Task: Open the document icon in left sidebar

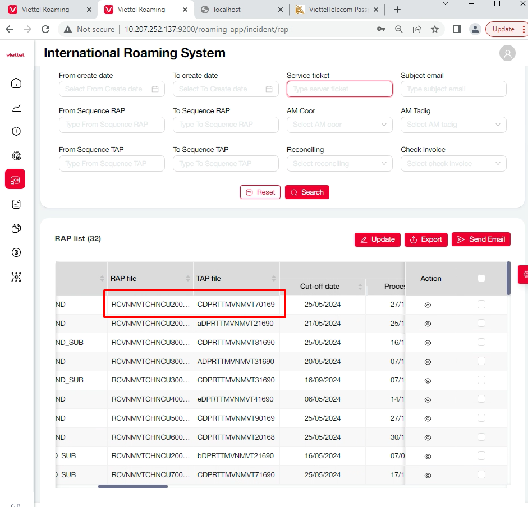Action: click(x=16, y=204)
